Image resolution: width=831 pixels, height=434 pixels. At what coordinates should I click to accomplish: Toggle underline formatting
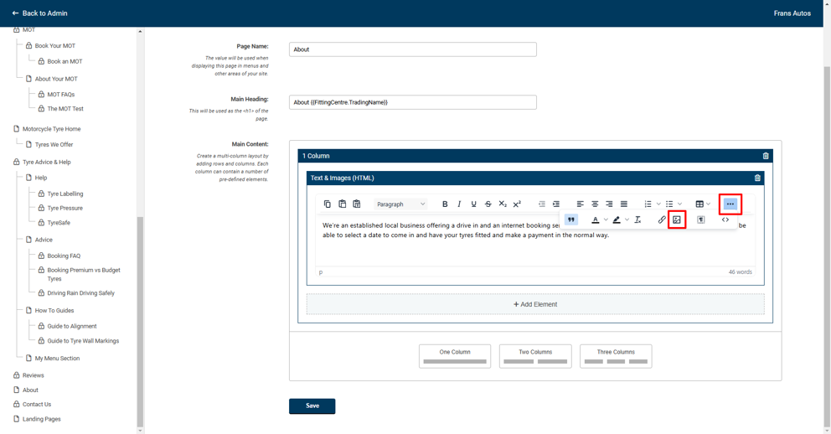point(473,204)
